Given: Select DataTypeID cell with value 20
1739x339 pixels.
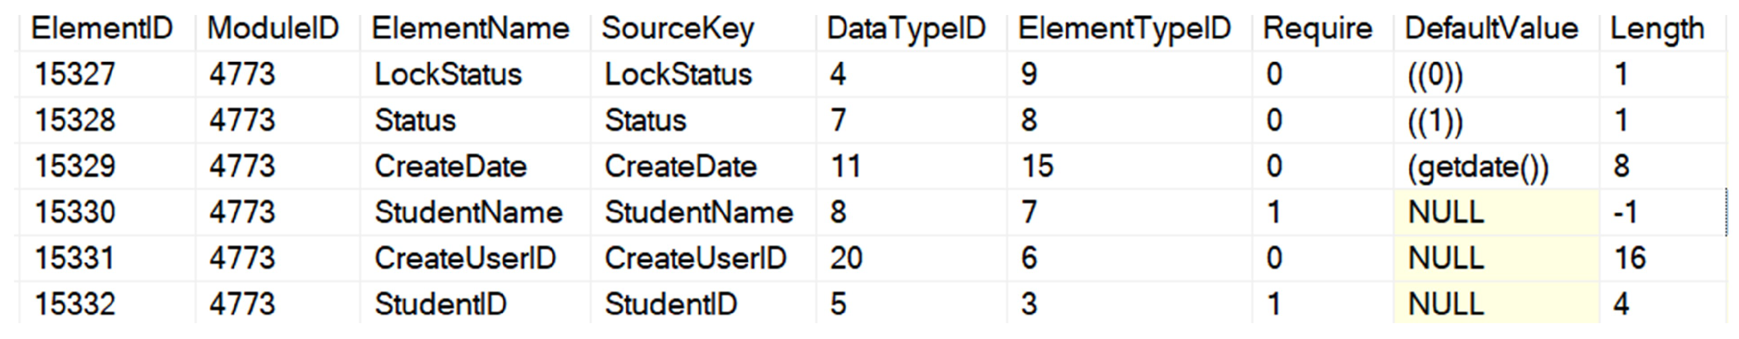Looking at the screenshot, I should (846, 258).
